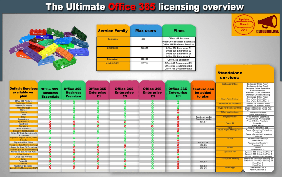Screen dimensions: 282x177
Task: Click the megaphone icon above CLOUDHULP.NL
Action: tap(267, 22)
